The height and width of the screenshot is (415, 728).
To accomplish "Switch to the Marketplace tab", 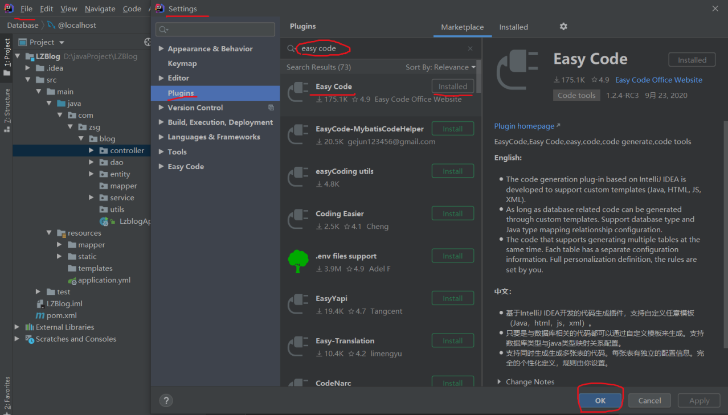I will [462, 27].
